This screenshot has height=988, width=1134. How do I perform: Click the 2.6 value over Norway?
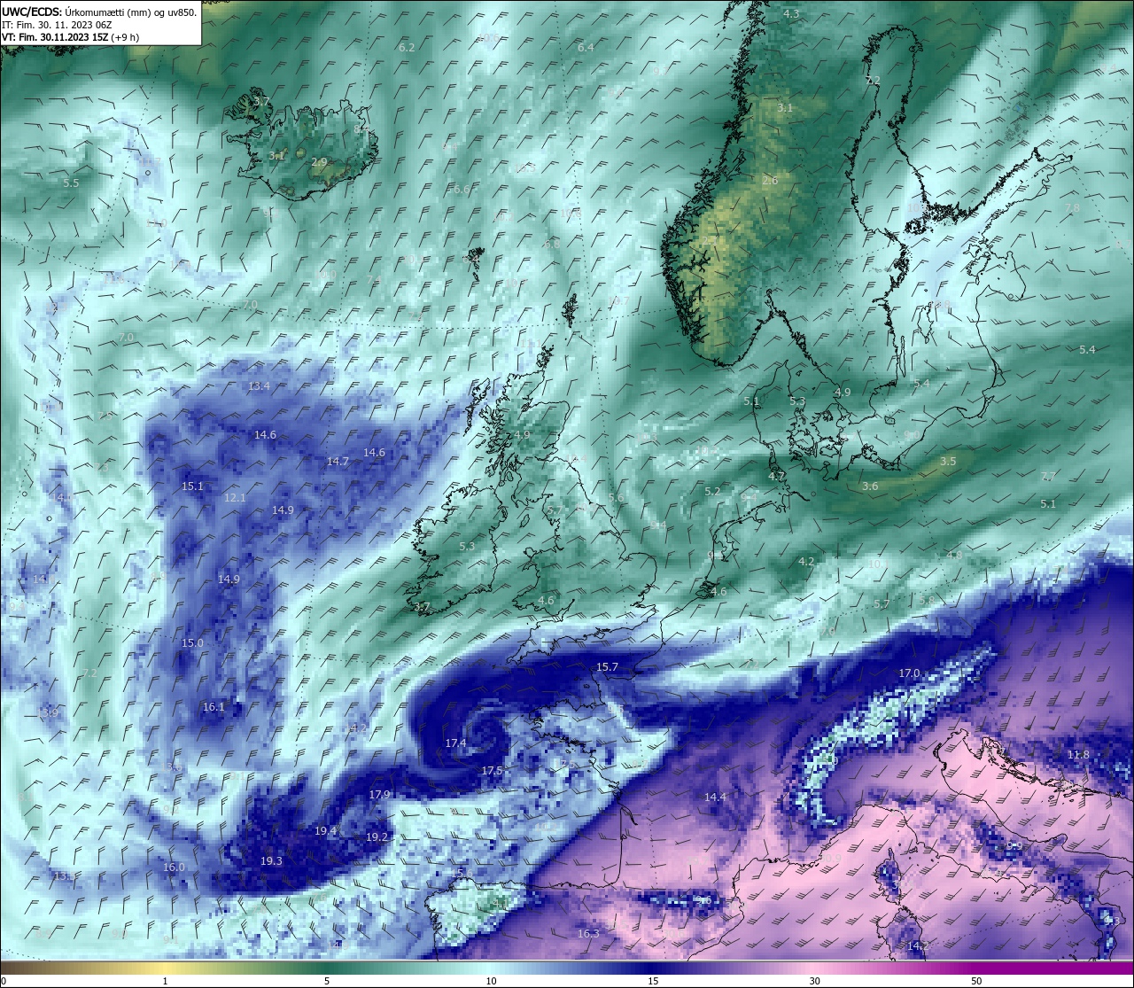(770, 180)
